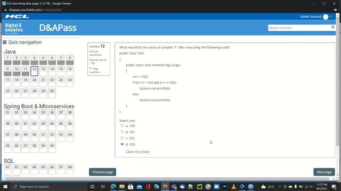Open Microsoft Store from taskbar
Viewport: 341px width, 191px height.
tap(131, 186)
